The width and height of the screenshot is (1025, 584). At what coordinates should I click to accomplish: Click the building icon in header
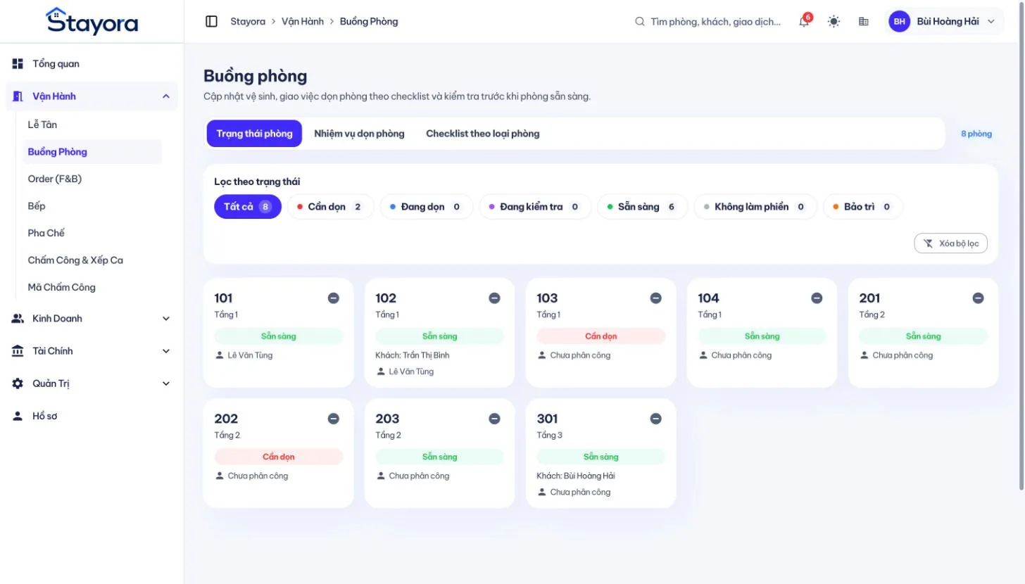click(864, 21)
